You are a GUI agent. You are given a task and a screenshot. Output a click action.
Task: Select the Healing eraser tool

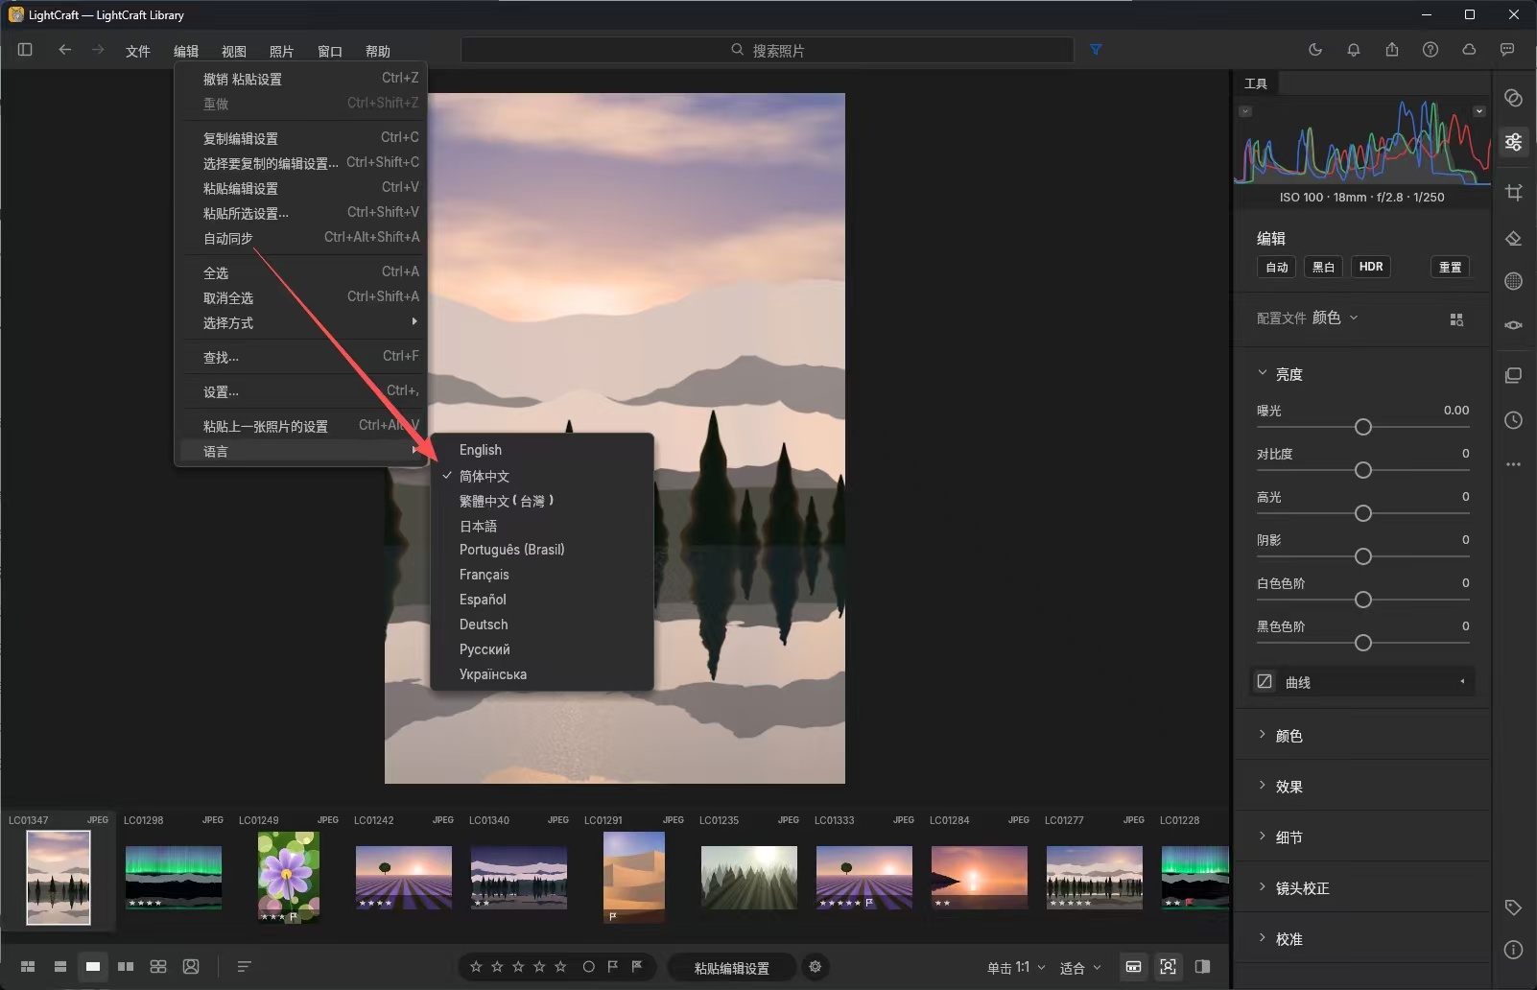pos(1514,238)
